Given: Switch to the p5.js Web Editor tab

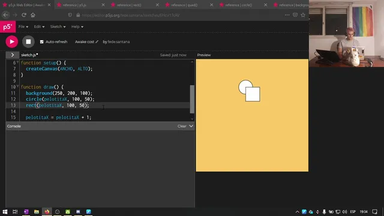Looking at the screenshot, I should (x=26, y=5).
